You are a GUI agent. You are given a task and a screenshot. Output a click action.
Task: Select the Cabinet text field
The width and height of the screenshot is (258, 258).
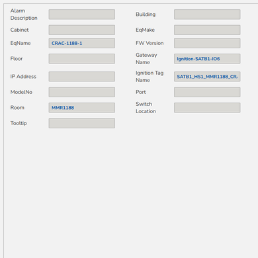pos(82,30)
